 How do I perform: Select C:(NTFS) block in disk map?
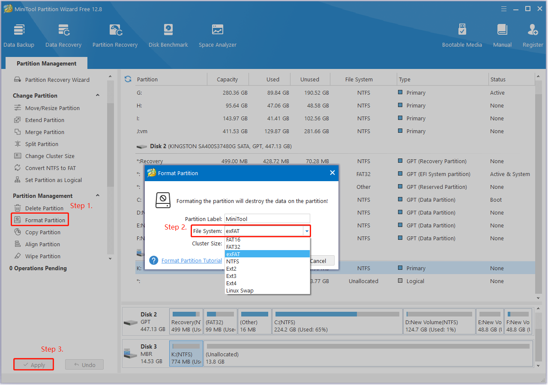[336, 322]
